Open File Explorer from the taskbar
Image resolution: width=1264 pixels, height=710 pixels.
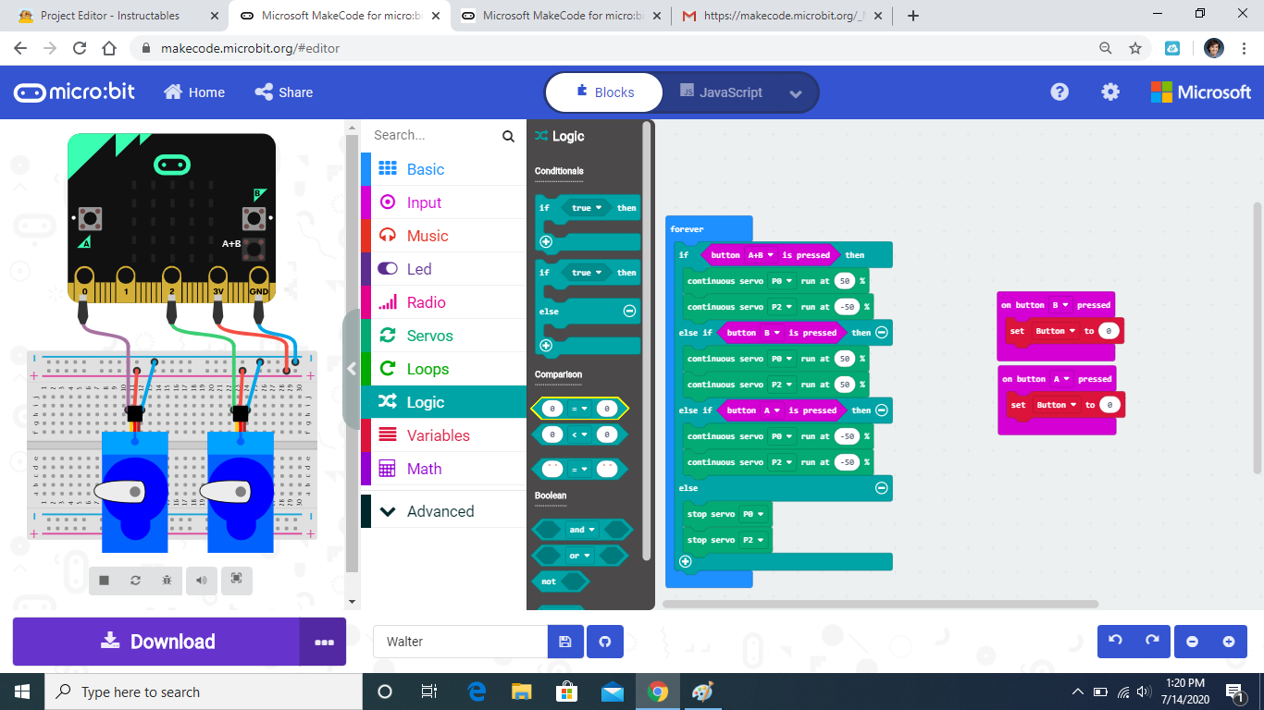[522, 692]
